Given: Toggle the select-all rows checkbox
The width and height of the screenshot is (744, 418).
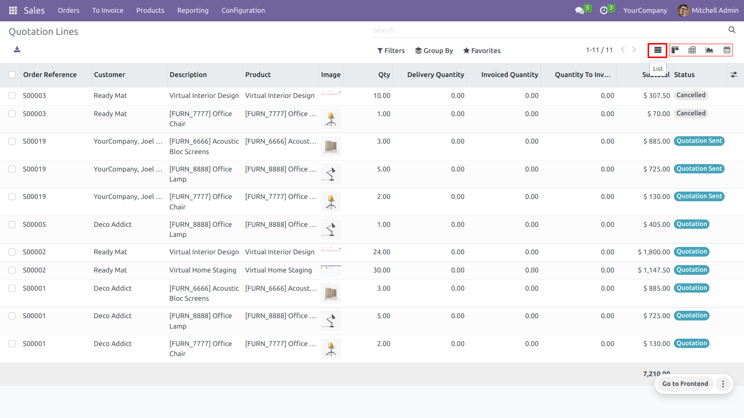Looking at the screenshot, I should point(12,75).
